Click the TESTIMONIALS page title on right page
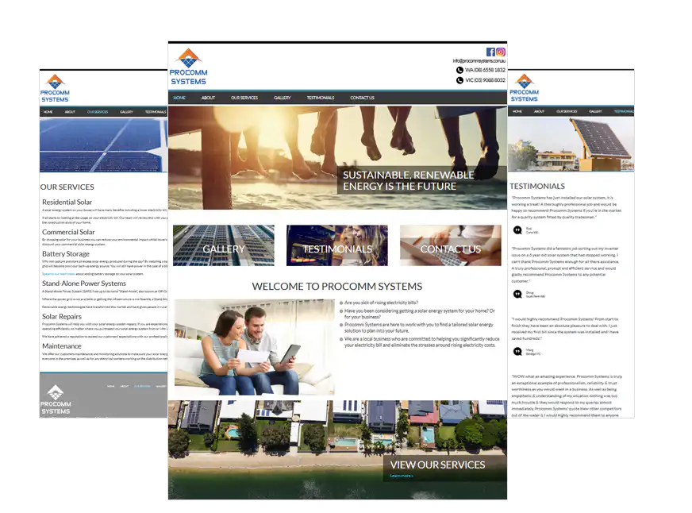This screenshot has width=692, height=513. (537, 187)
